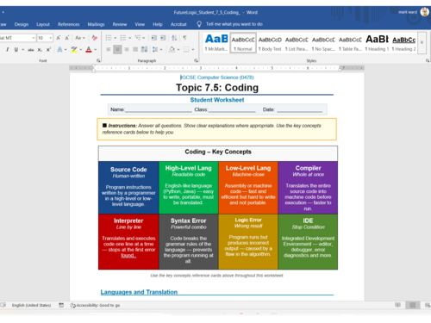Open the View tab

point(140,24)
